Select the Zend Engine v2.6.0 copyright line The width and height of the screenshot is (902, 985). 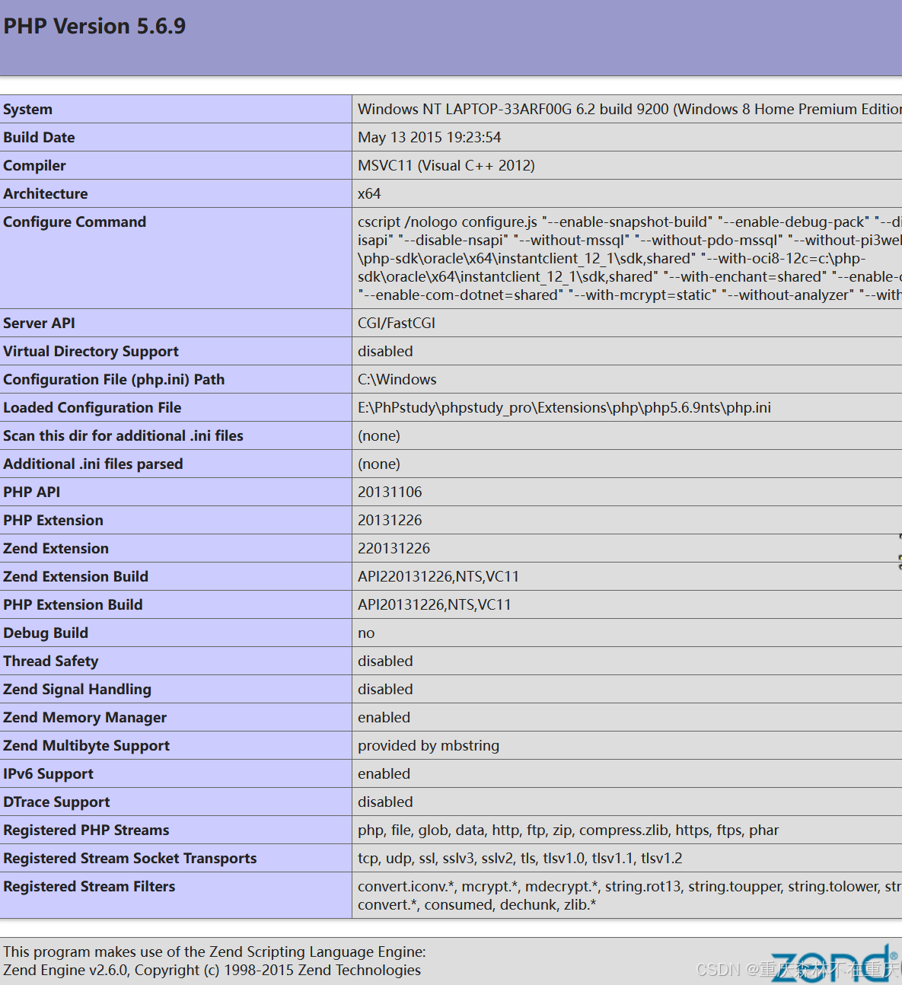click(212, 970)
